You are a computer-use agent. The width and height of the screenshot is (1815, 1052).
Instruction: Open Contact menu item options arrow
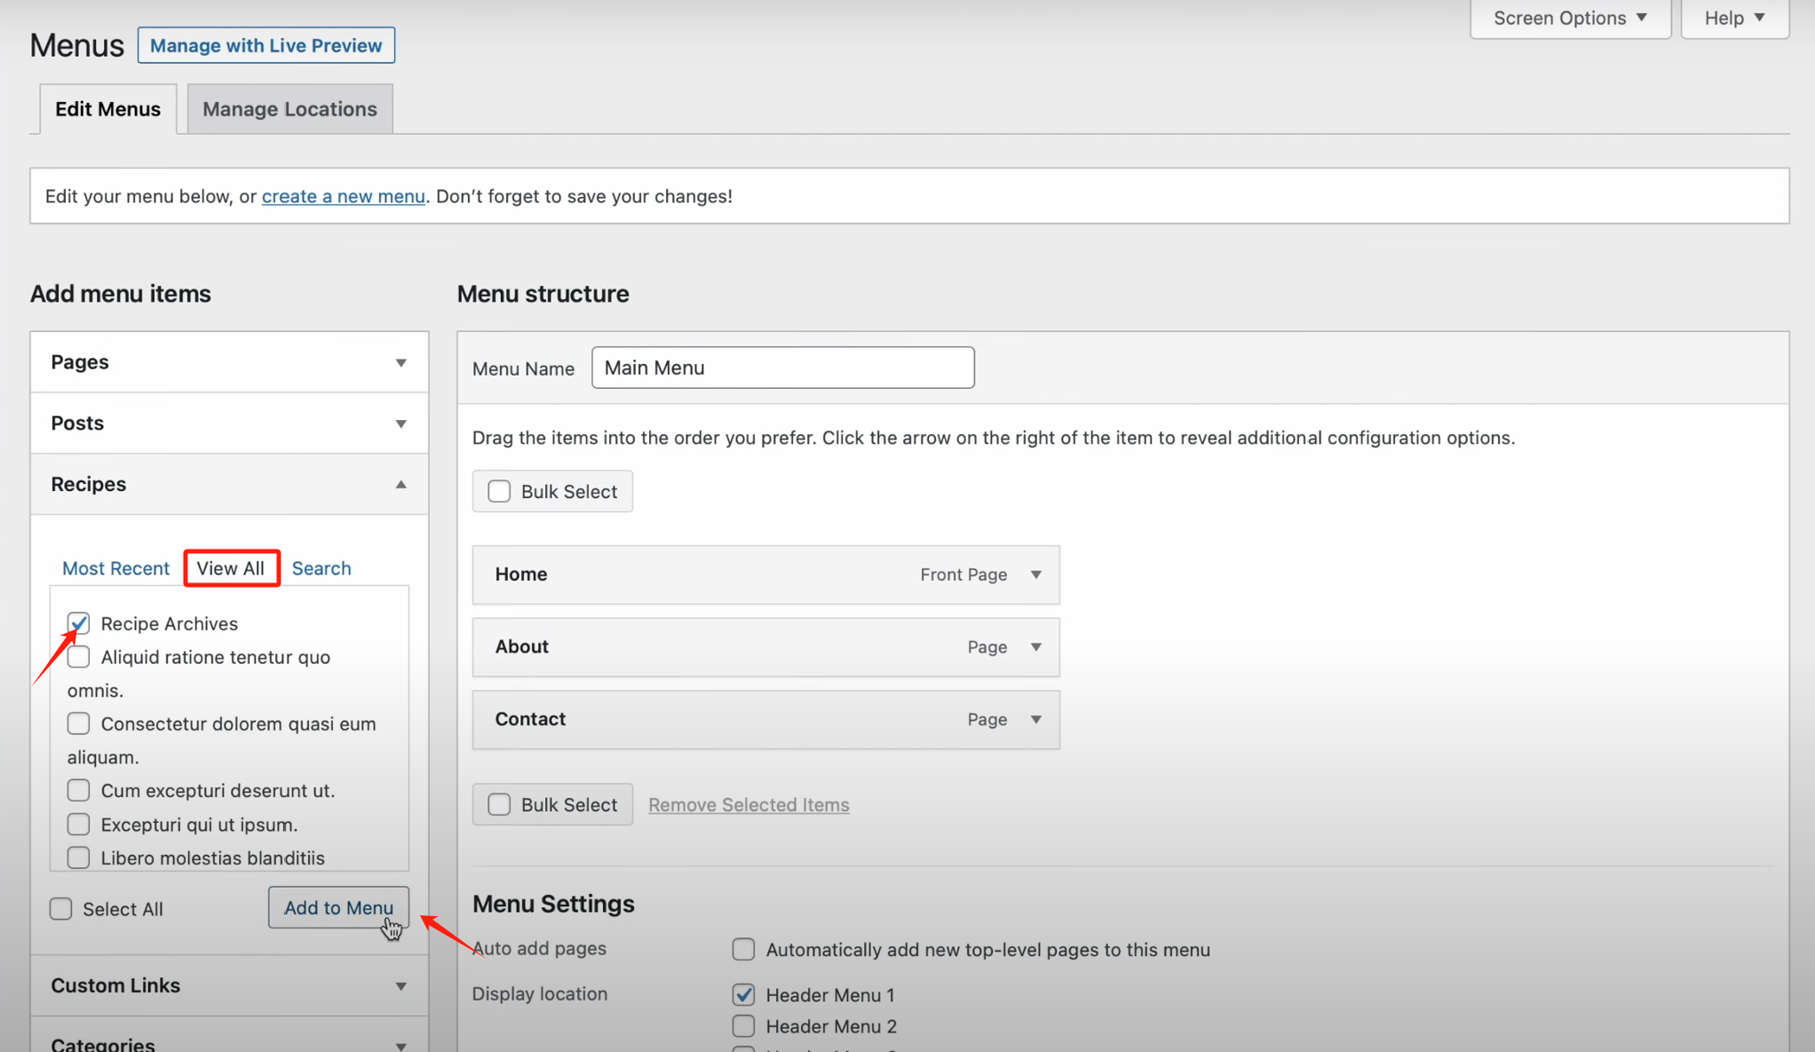click(1035, 719)
